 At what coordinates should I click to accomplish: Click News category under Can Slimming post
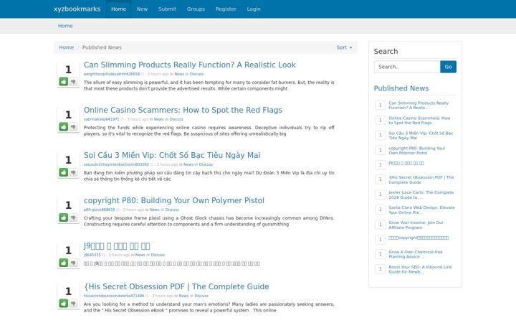179,74
